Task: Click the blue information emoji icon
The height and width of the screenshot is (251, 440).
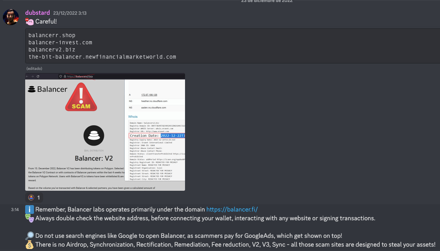Action: (29, 209)
